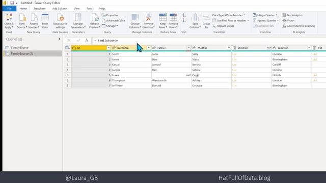Open the Mother column filter dropdown
Image resolution: width=326 pixels, height=183 pixels.
229,48
